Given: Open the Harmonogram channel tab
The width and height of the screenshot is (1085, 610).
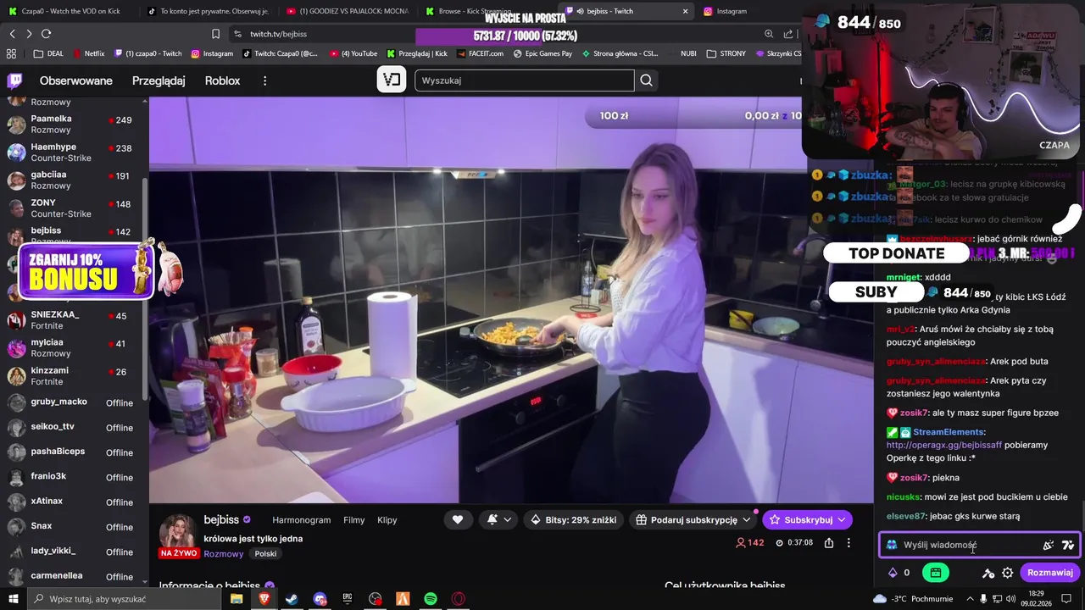Looking at the screenshot, I should pos(302,519).
